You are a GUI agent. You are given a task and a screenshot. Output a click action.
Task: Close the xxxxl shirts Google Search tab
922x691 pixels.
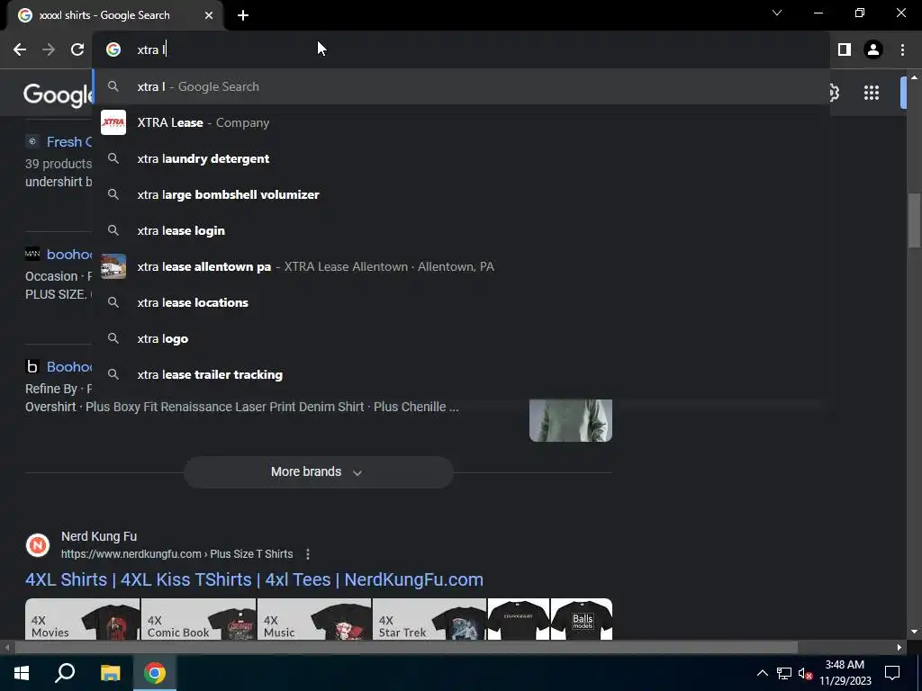[x=209, y=15]
